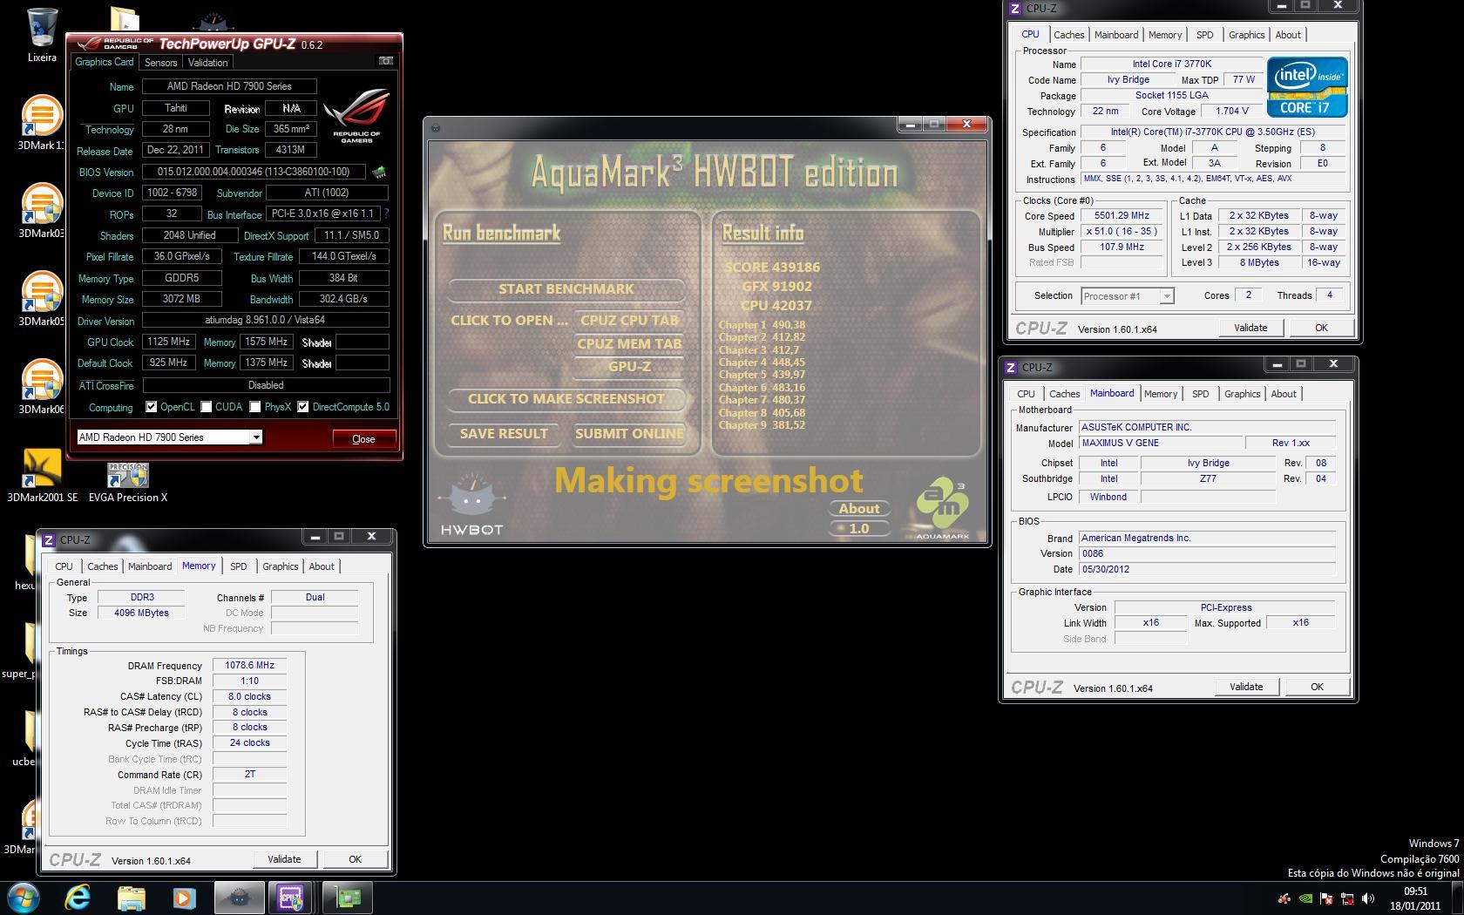Toggle the CUDA checkbox in GPU-Z
The height and width of the screenshot is (915, 1464).
[x=206, y=407]
